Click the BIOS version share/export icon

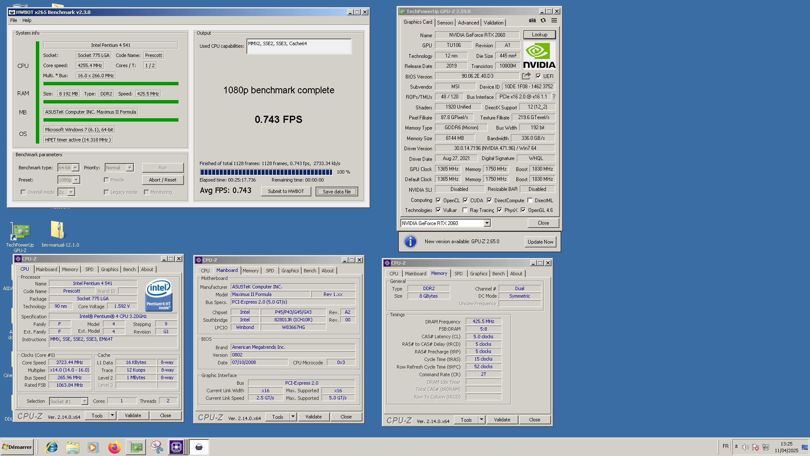pos(526,76)
